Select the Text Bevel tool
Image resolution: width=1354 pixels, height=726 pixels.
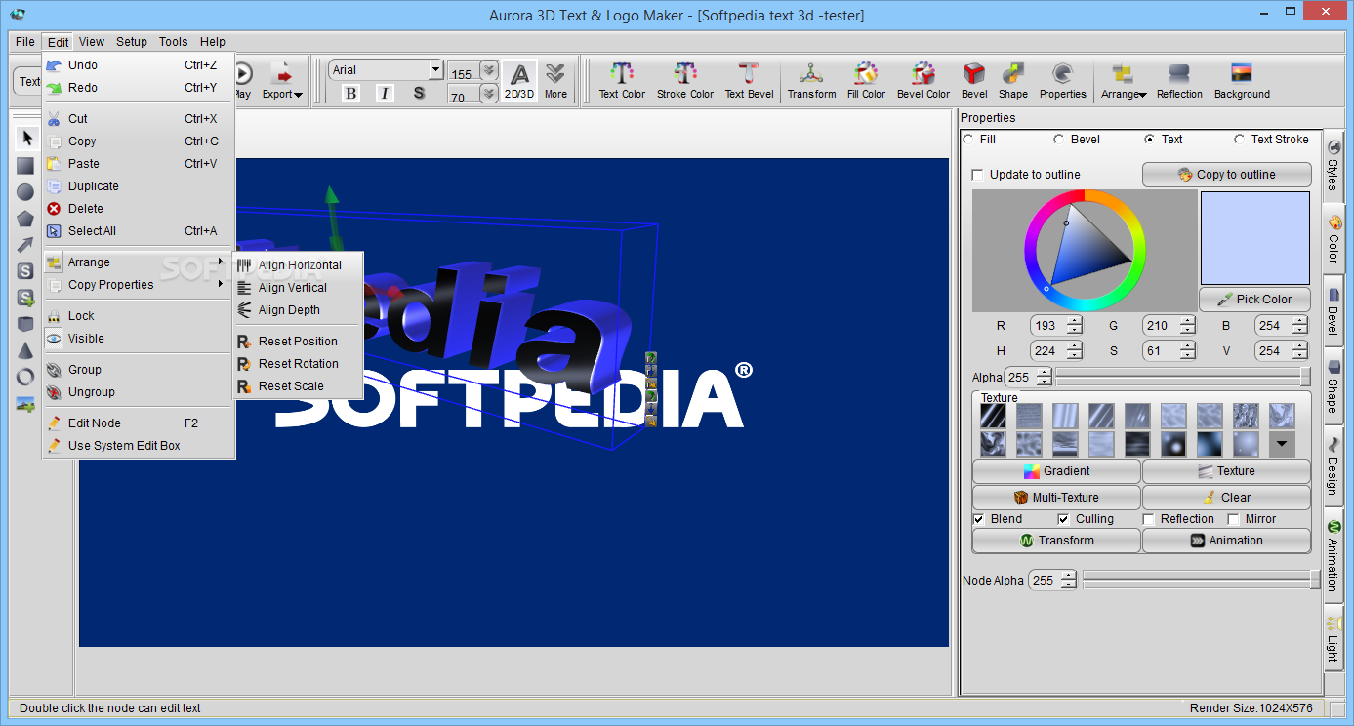pos(749,80)
